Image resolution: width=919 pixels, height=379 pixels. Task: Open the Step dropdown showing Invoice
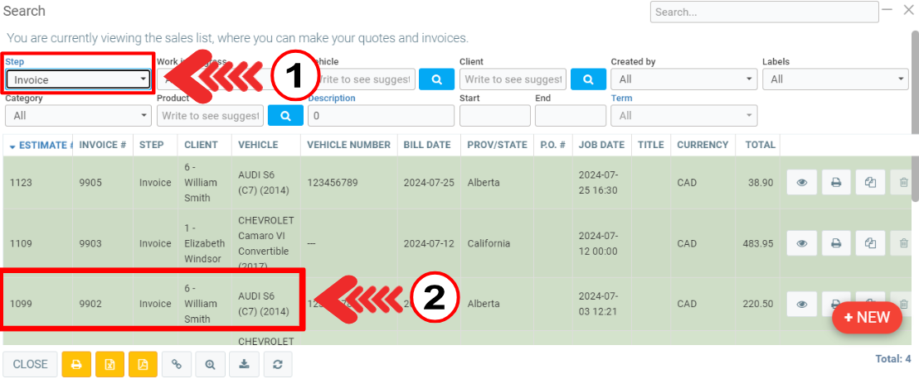(79, 79)
